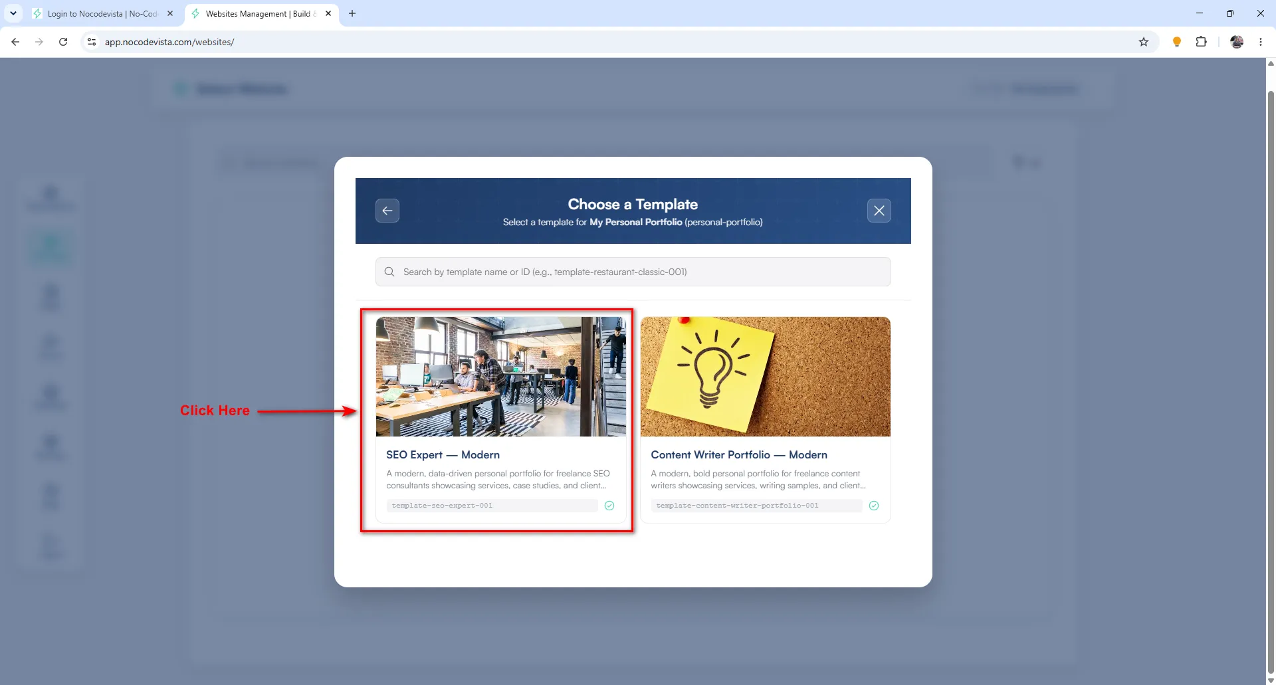The height and width of the screenshot is (685, 1276).
Task: Click the scrollbar up arrow
Action: click(x=1271, y=64)
